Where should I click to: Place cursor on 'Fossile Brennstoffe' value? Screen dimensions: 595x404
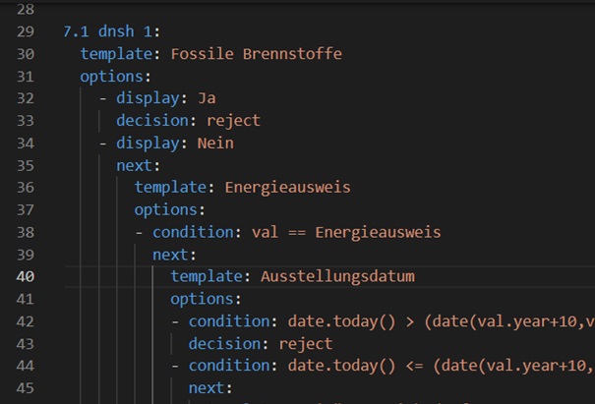[256, 53]
